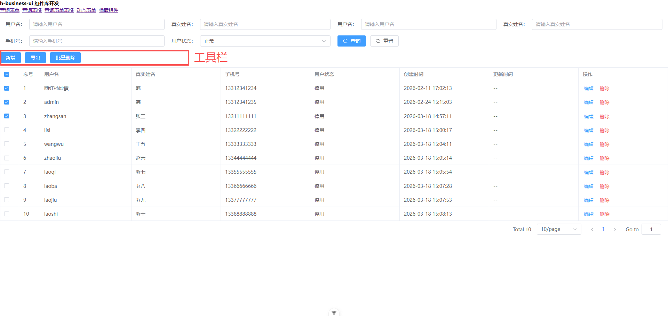Delete the laoshi row

(x=605, y=214)
